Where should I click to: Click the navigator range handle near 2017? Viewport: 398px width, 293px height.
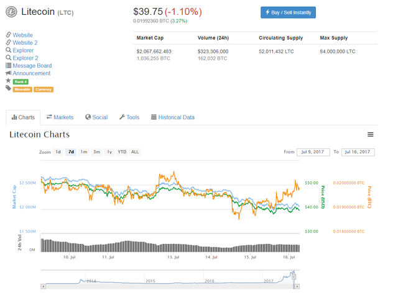coord(294,277)
